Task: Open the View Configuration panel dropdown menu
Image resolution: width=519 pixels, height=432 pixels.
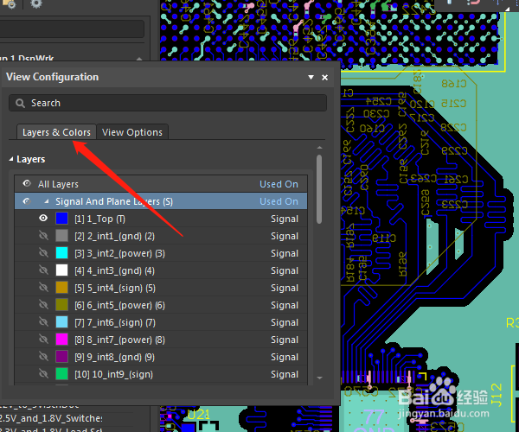Action: (311, 77)
